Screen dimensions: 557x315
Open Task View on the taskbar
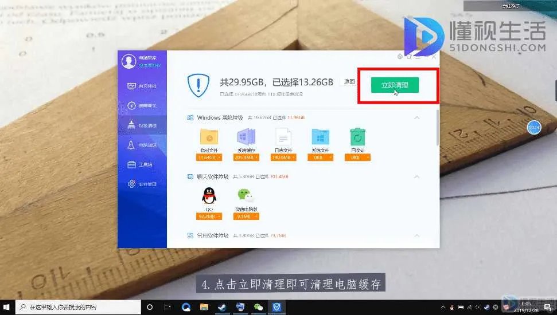point(168,307)
